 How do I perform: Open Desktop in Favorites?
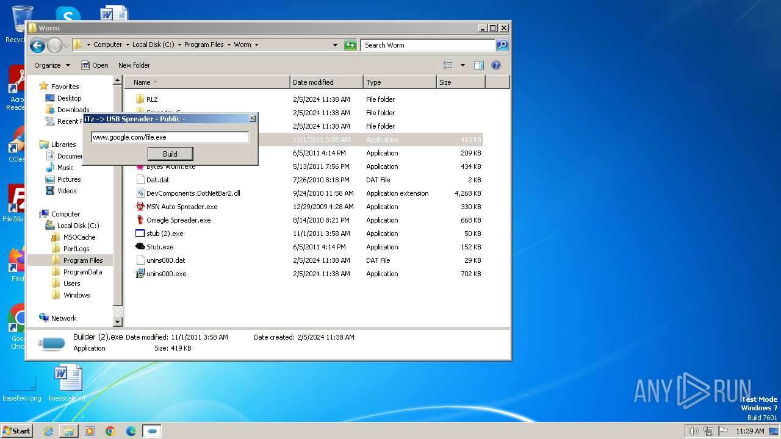point(69,98)
